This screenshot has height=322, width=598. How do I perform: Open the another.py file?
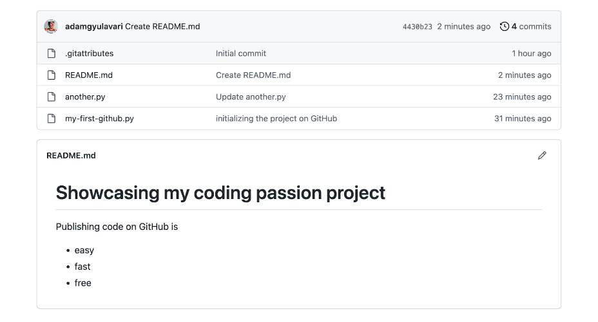coord(84,97)
